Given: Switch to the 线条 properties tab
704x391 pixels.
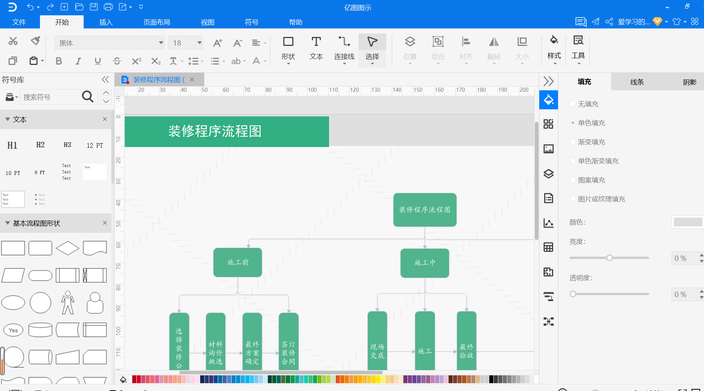Looking at the screenshot, I should pyautogui.click(x=637, y=82).
